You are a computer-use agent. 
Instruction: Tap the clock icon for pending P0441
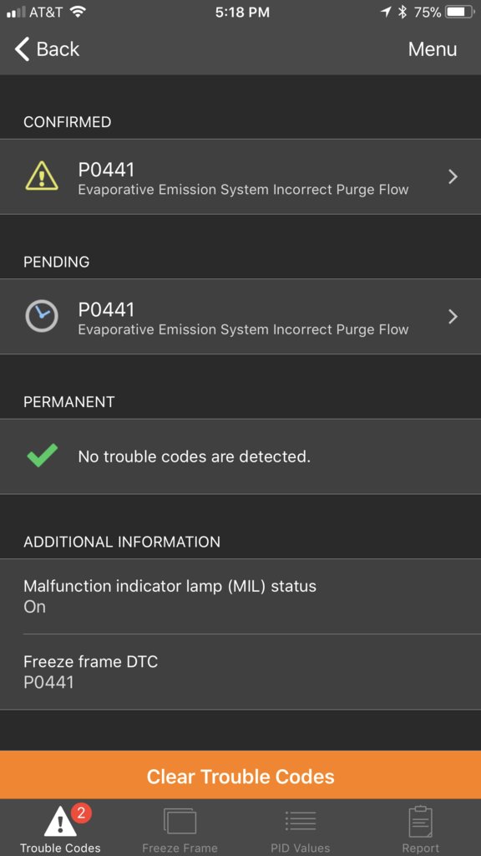click(42, 315)
